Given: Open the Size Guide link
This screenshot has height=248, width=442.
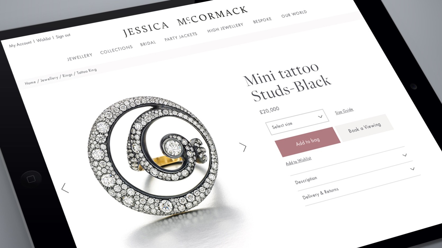Looking at the screenshot, I should [x=344, y=111].
